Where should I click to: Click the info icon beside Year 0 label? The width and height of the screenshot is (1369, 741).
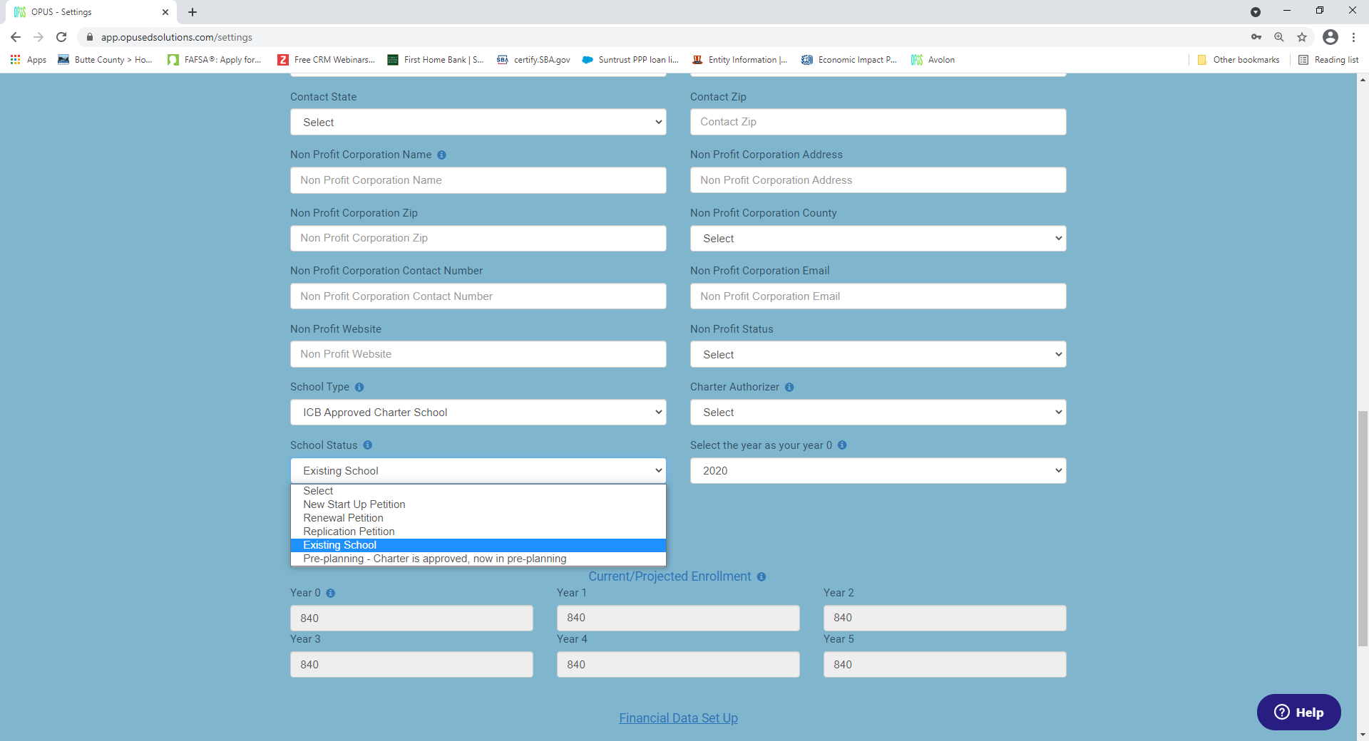(x=331, y=593)
